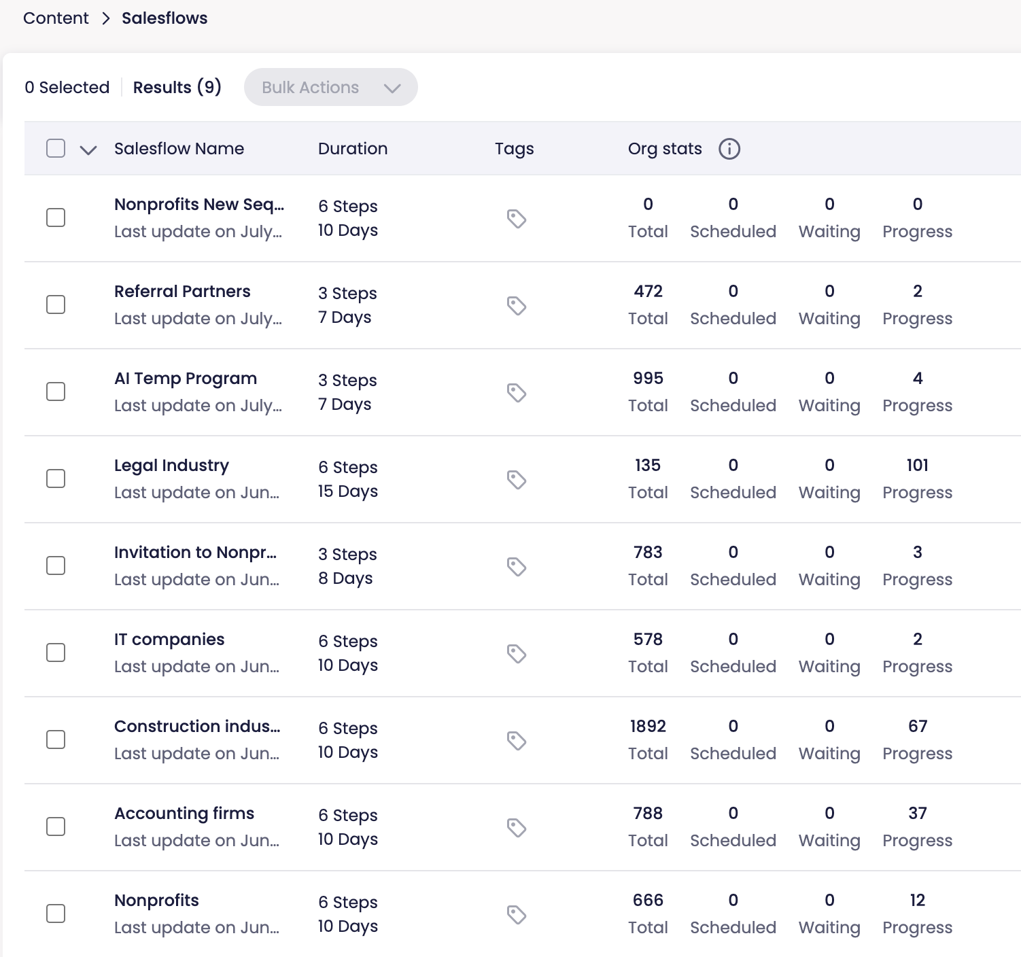Image resolution: width=1021 pixels, height=957 pixels.
Task: Tick the checkbox for the last Nonprofits row
Action: 56,913
